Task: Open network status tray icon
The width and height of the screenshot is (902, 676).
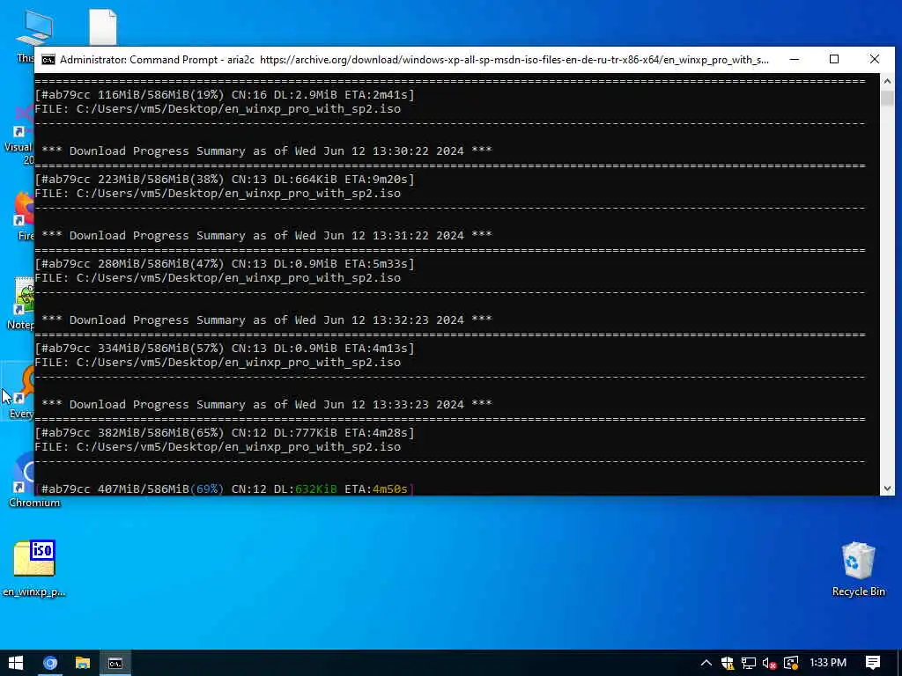Action: click(x=749, y=664)
